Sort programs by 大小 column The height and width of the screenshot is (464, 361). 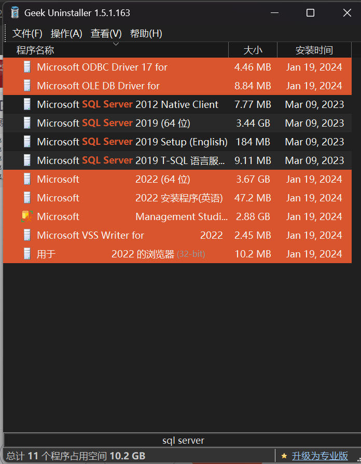(x=253, y=50)
